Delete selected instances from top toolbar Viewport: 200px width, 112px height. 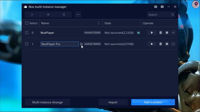[x=64, y=15]
